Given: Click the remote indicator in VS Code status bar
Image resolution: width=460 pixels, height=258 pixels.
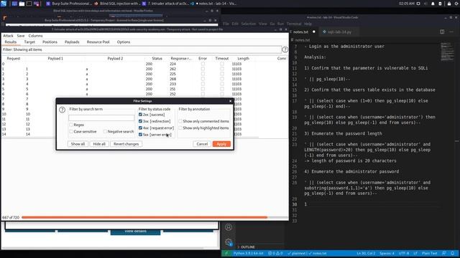Looking at the screenshot, I should 226,253.
